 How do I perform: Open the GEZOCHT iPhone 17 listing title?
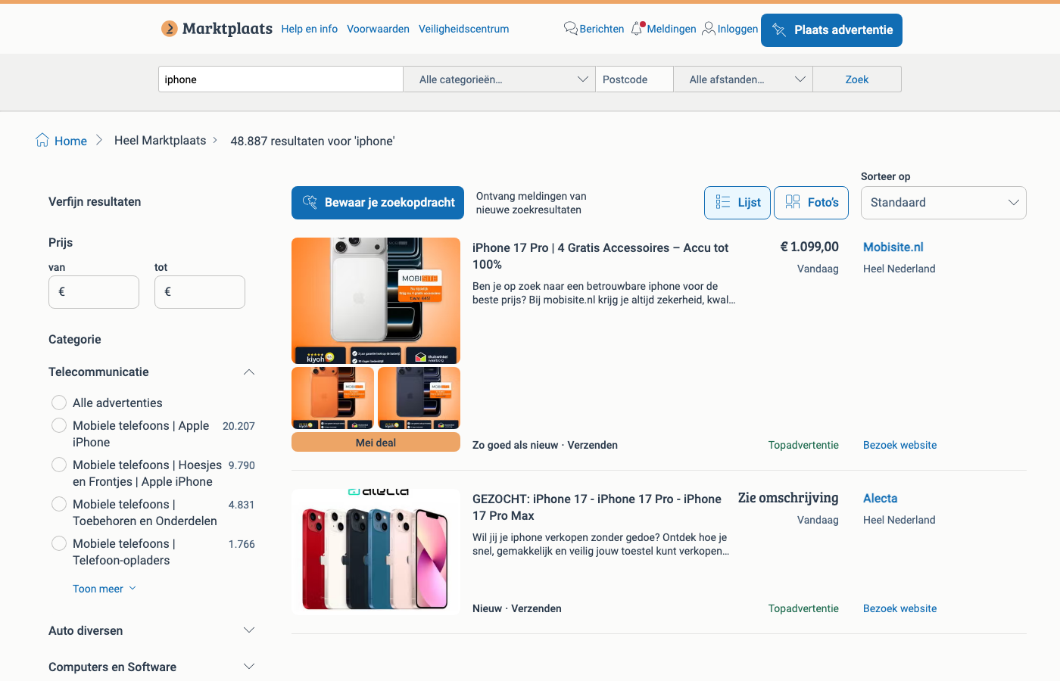point(597,507)
